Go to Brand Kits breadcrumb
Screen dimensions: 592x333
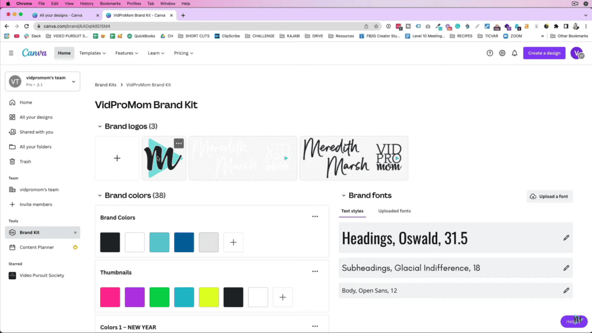click(106, 85)
